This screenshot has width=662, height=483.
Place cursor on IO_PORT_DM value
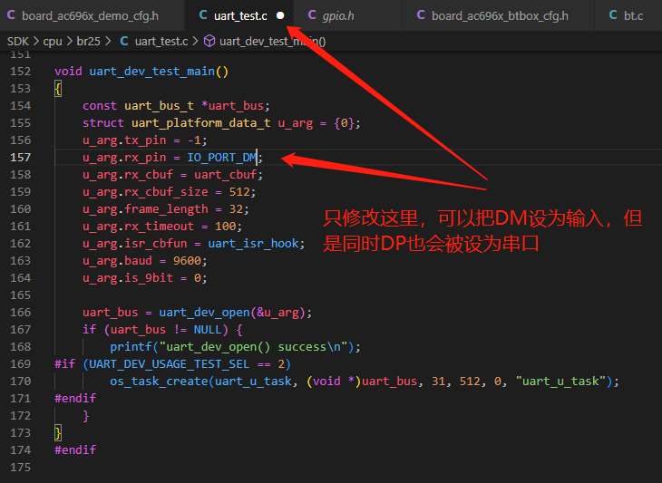[x=222, y=158]
